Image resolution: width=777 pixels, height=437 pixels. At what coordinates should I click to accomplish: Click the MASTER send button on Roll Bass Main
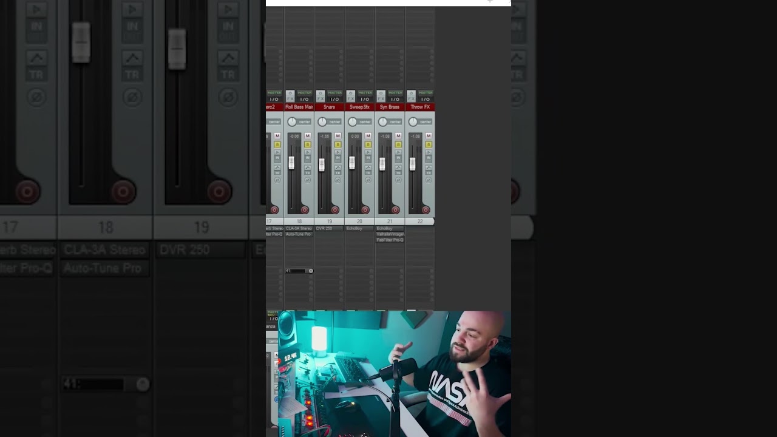(x=304, y=93)
